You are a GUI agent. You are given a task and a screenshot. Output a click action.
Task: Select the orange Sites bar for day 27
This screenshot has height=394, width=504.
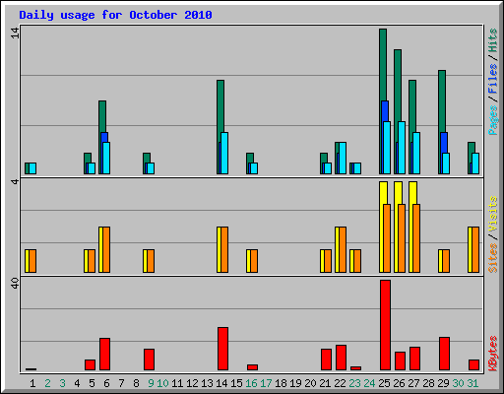(x=416, y=238)
